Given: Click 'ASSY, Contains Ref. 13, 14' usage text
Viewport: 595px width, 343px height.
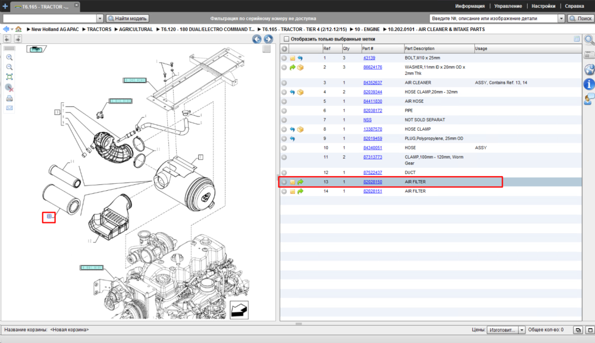Looking at the screenshot, I should pos(501,83).
